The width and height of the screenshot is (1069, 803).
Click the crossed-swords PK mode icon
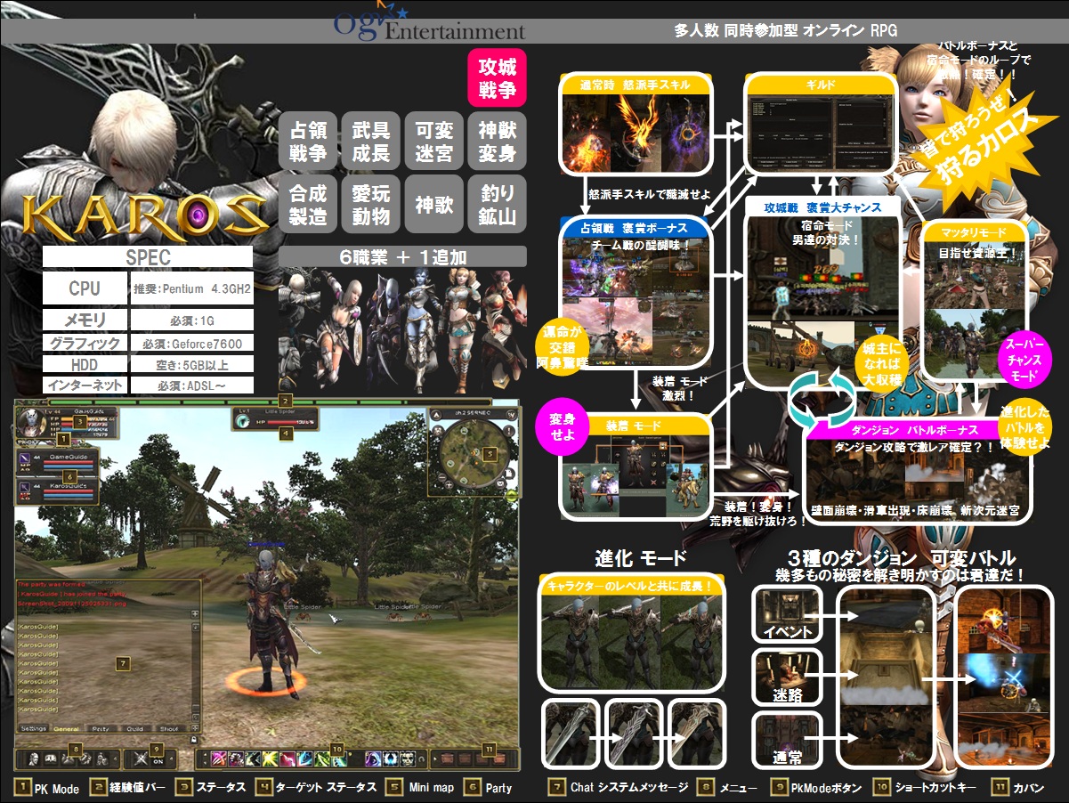click(x=141, y=759)
